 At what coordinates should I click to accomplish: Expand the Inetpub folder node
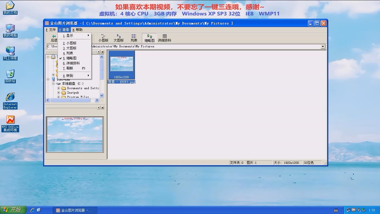coord(59,93)
